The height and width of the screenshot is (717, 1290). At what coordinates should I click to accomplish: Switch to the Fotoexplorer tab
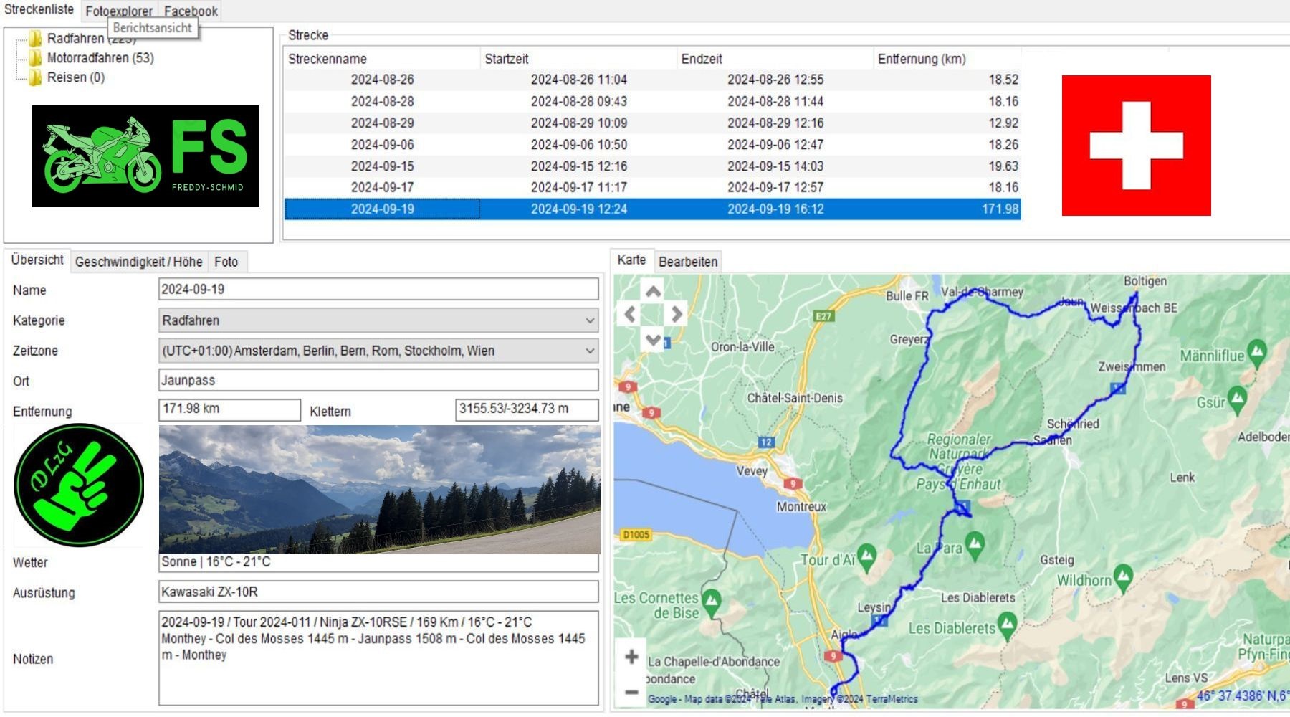[x=119, y=11]
